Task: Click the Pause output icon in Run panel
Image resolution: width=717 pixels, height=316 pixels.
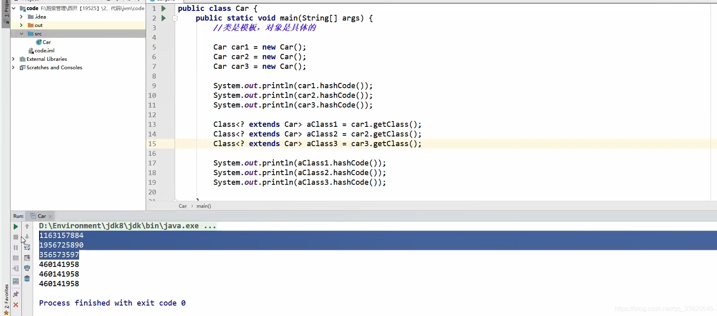Action: pos(16,248)
